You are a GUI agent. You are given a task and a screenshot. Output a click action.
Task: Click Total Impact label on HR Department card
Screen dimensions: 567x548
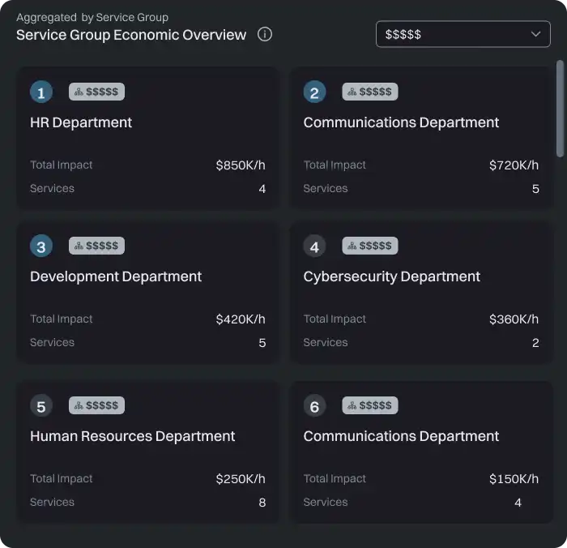tap(61, 165)
